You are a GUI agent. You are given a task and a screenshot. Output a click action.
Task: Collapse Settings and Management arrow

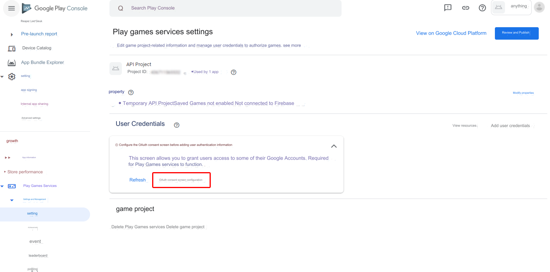(x=12, y=200)
